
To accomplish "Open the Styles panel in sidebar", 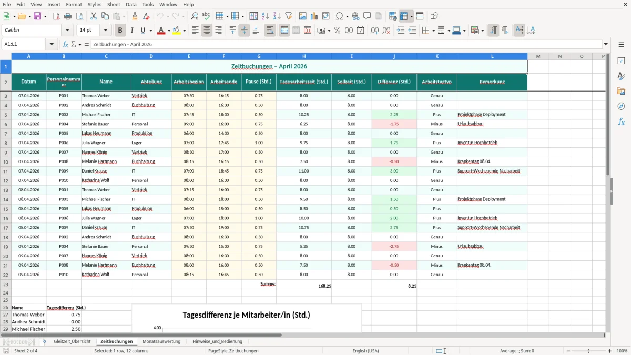I will [x=621, y=76].
